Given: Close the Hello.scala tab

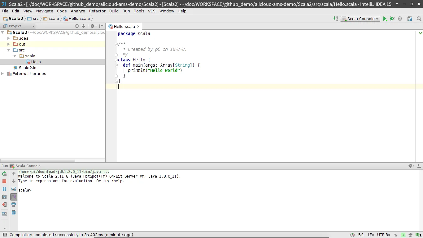Looking at the screenshot, I should pyautogui.click(x=138, y=27).
